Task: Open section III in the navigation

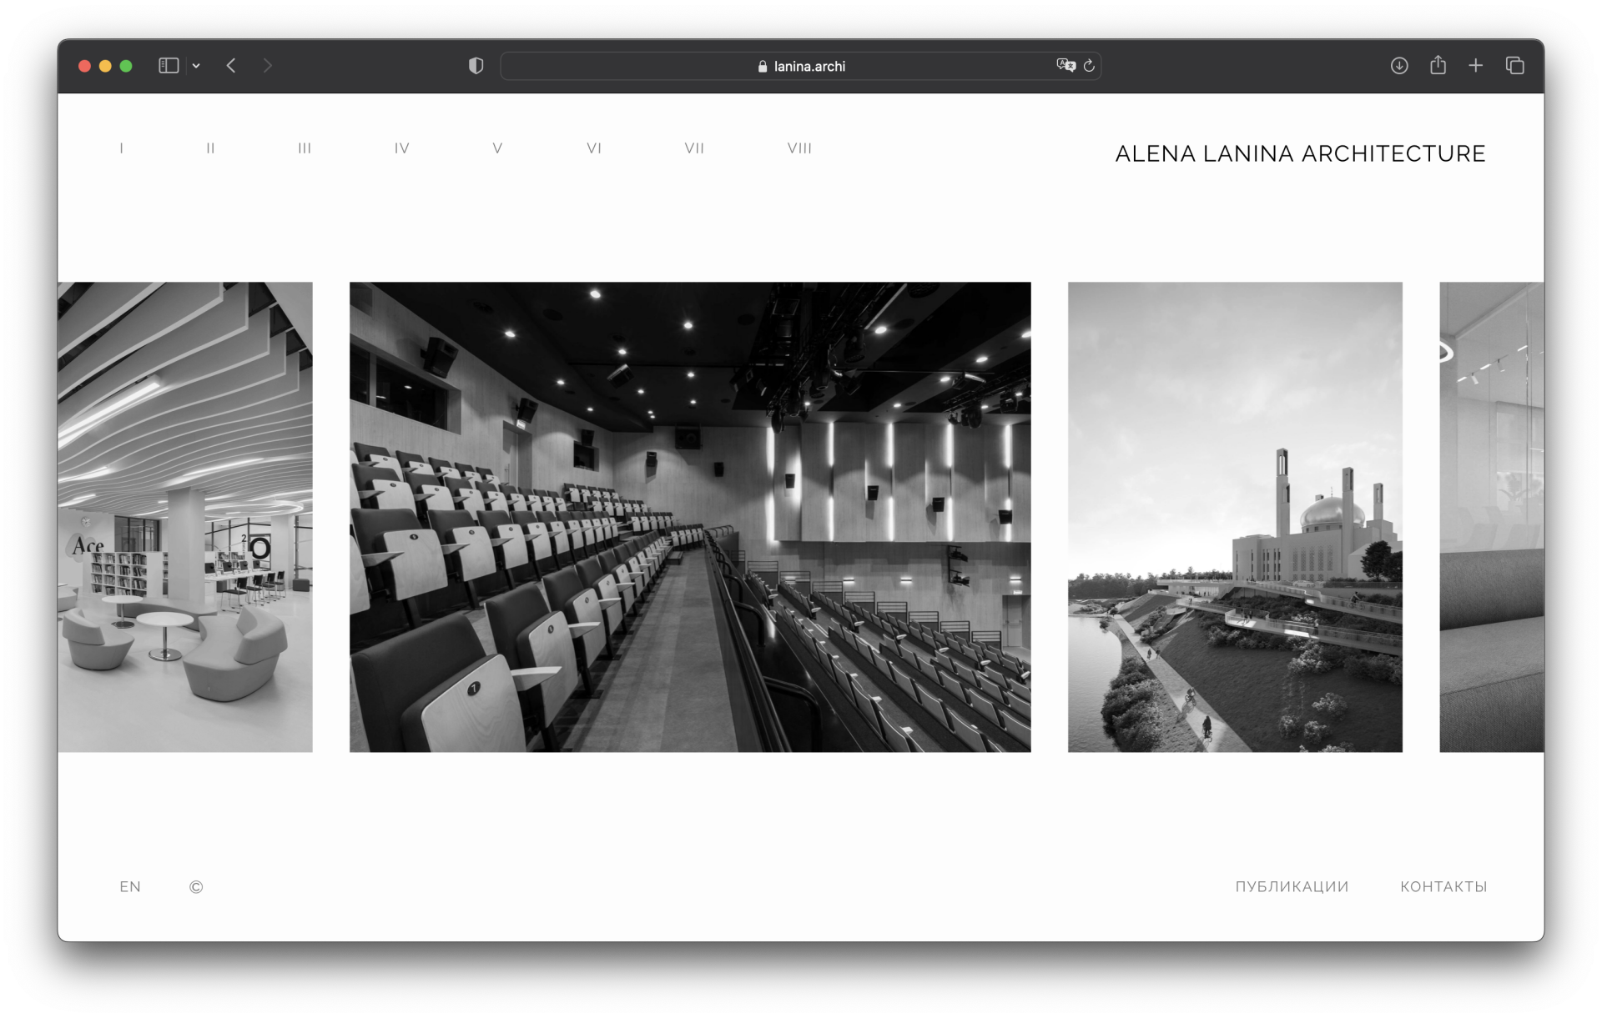Action: click(305, 148)
